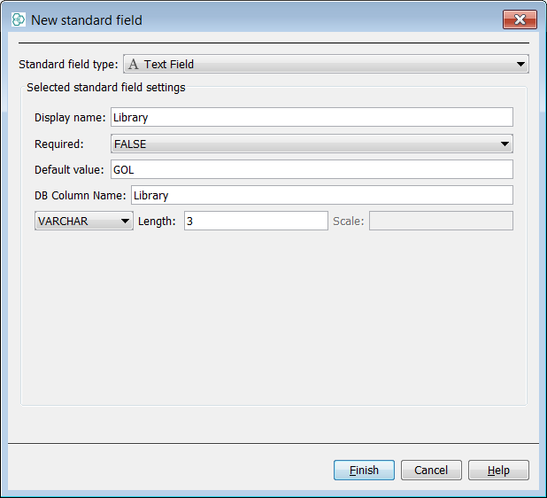The width and height of the screenshot is (547, 498).
Task: Focus the DB Column Name field
Action: pyautogui.click(x=321, y=195)
